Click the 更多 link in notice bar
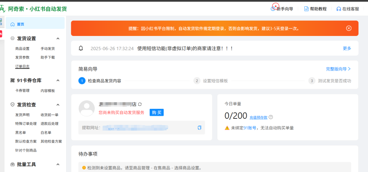Viewport: 368px width, 172px height. click(x=347, y=49)
